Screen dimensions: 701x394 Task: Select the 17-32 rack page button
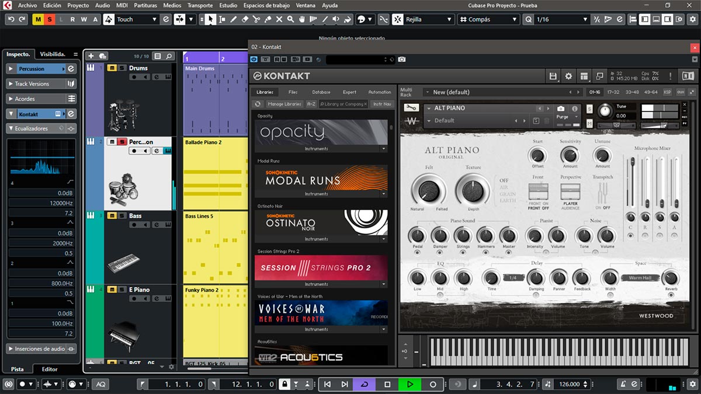(x=613, y=92)
